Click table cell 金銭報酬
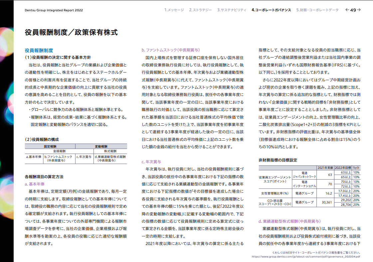The height and width of the screenshot is (262, 373). click(x=59, y=151)
